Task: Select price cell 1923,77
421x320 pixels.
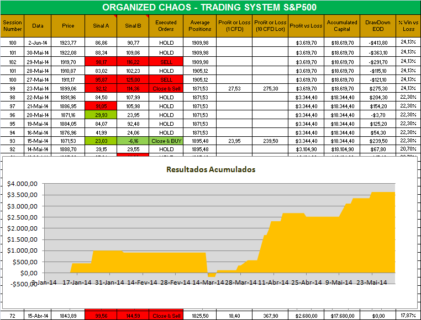Action: [68, 42]
